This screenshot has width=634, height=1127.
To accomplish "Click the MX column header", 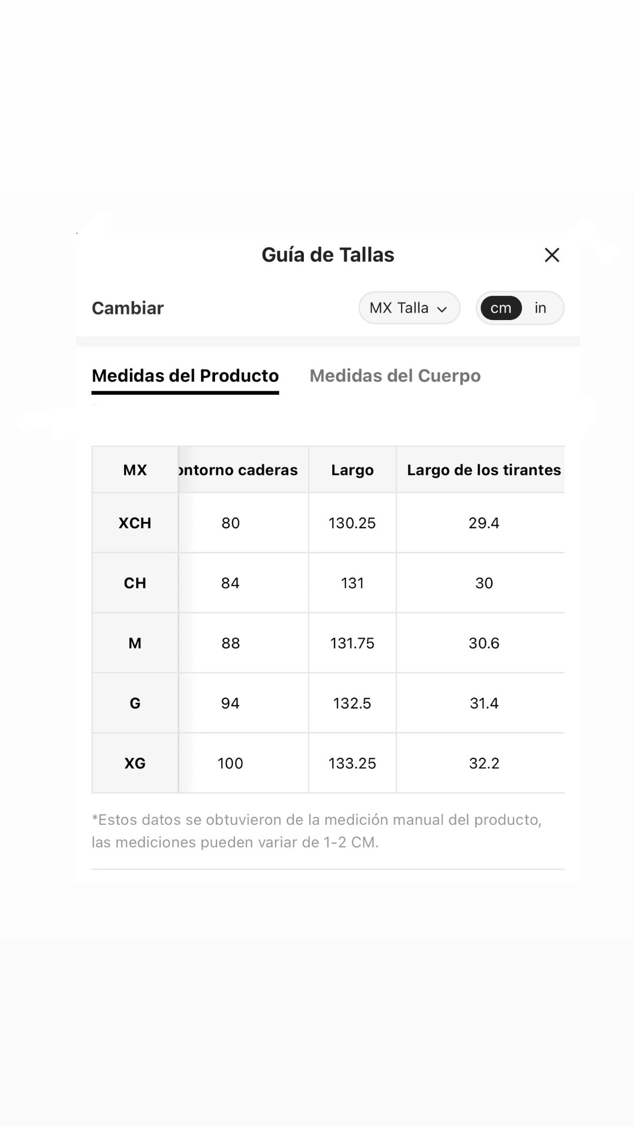I will (135, 470).
